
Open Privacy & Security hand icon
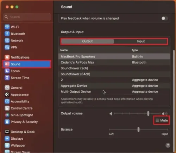tap(7, 122)
